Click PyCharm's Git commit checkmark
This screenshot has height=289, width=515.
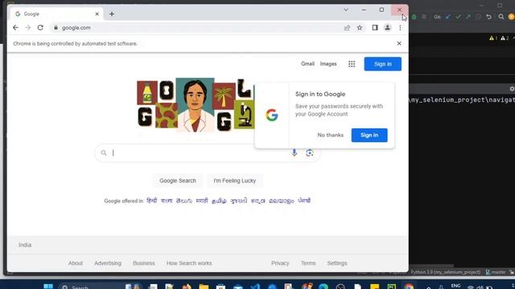click(x=458, y=17)
